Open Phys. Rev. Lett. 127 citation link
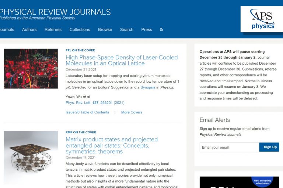 click(95, 103)
